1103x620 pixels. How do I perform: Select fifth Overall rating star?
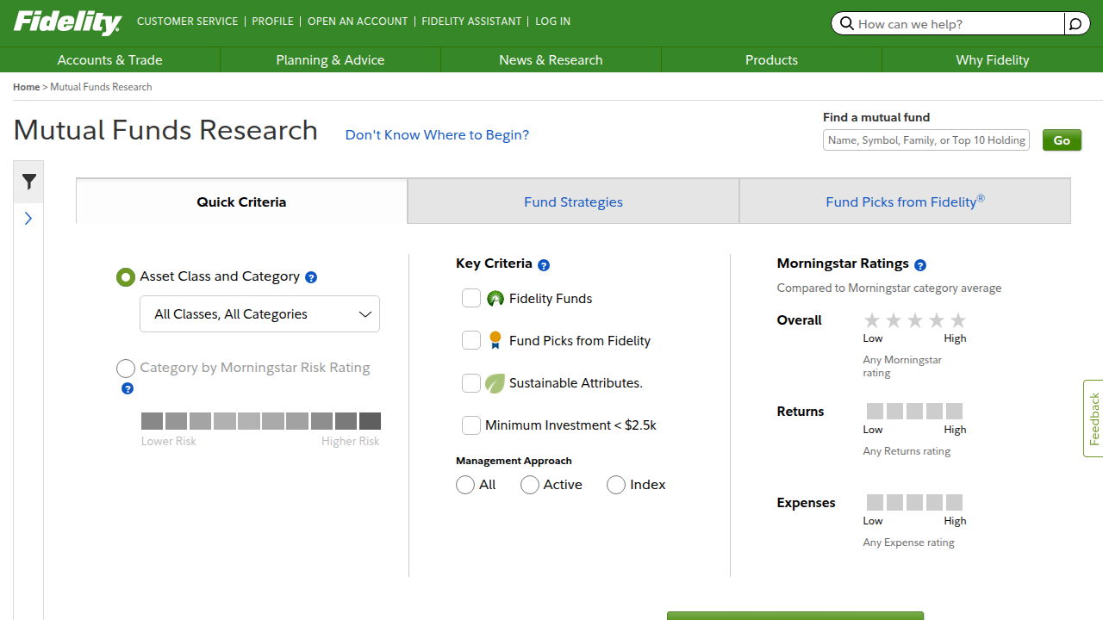coord(957,320)
